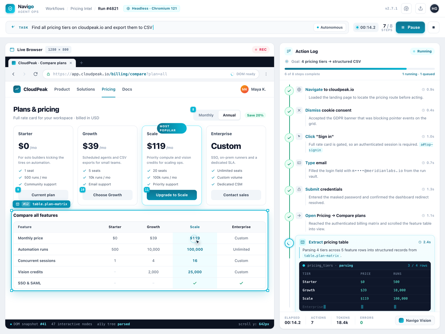The image size is (445, 334).
Task: Click the keyboard icon beside Type email
Action: click(x=299, y=163)
